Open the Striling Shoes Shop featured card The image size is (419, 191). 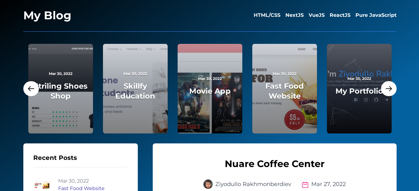click(61, 89)
